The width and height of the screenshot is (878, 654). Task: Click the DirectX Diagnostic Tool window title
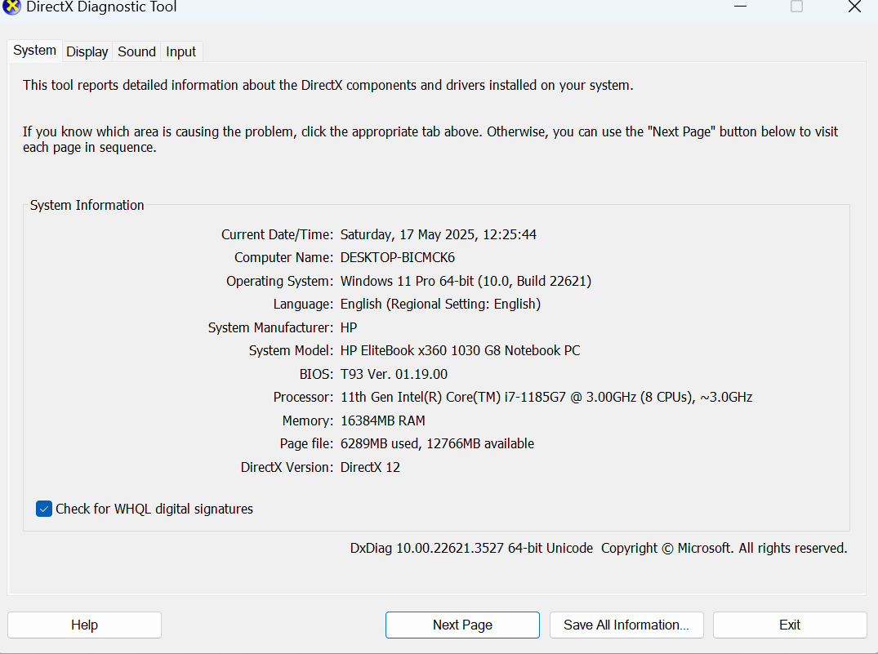click(x=102, y=7)
